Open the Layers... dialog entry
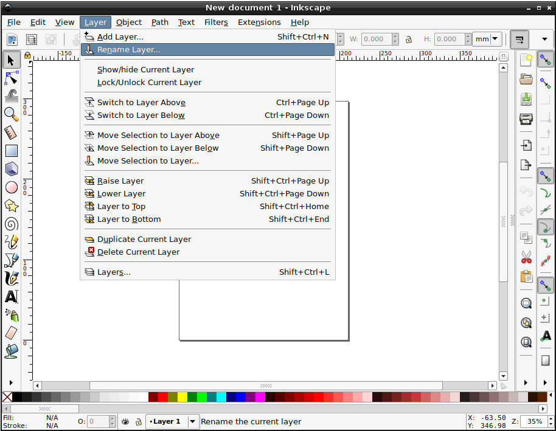556x431 pixels. [207, 272]
